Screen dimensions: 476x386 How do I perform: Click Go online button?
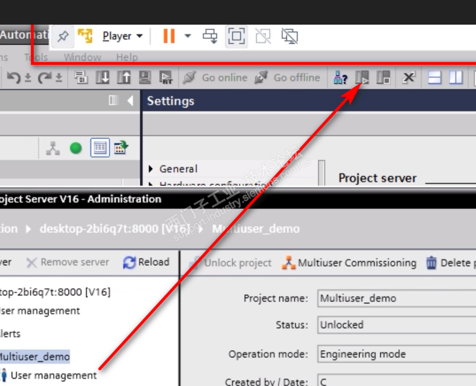[215, 78]
